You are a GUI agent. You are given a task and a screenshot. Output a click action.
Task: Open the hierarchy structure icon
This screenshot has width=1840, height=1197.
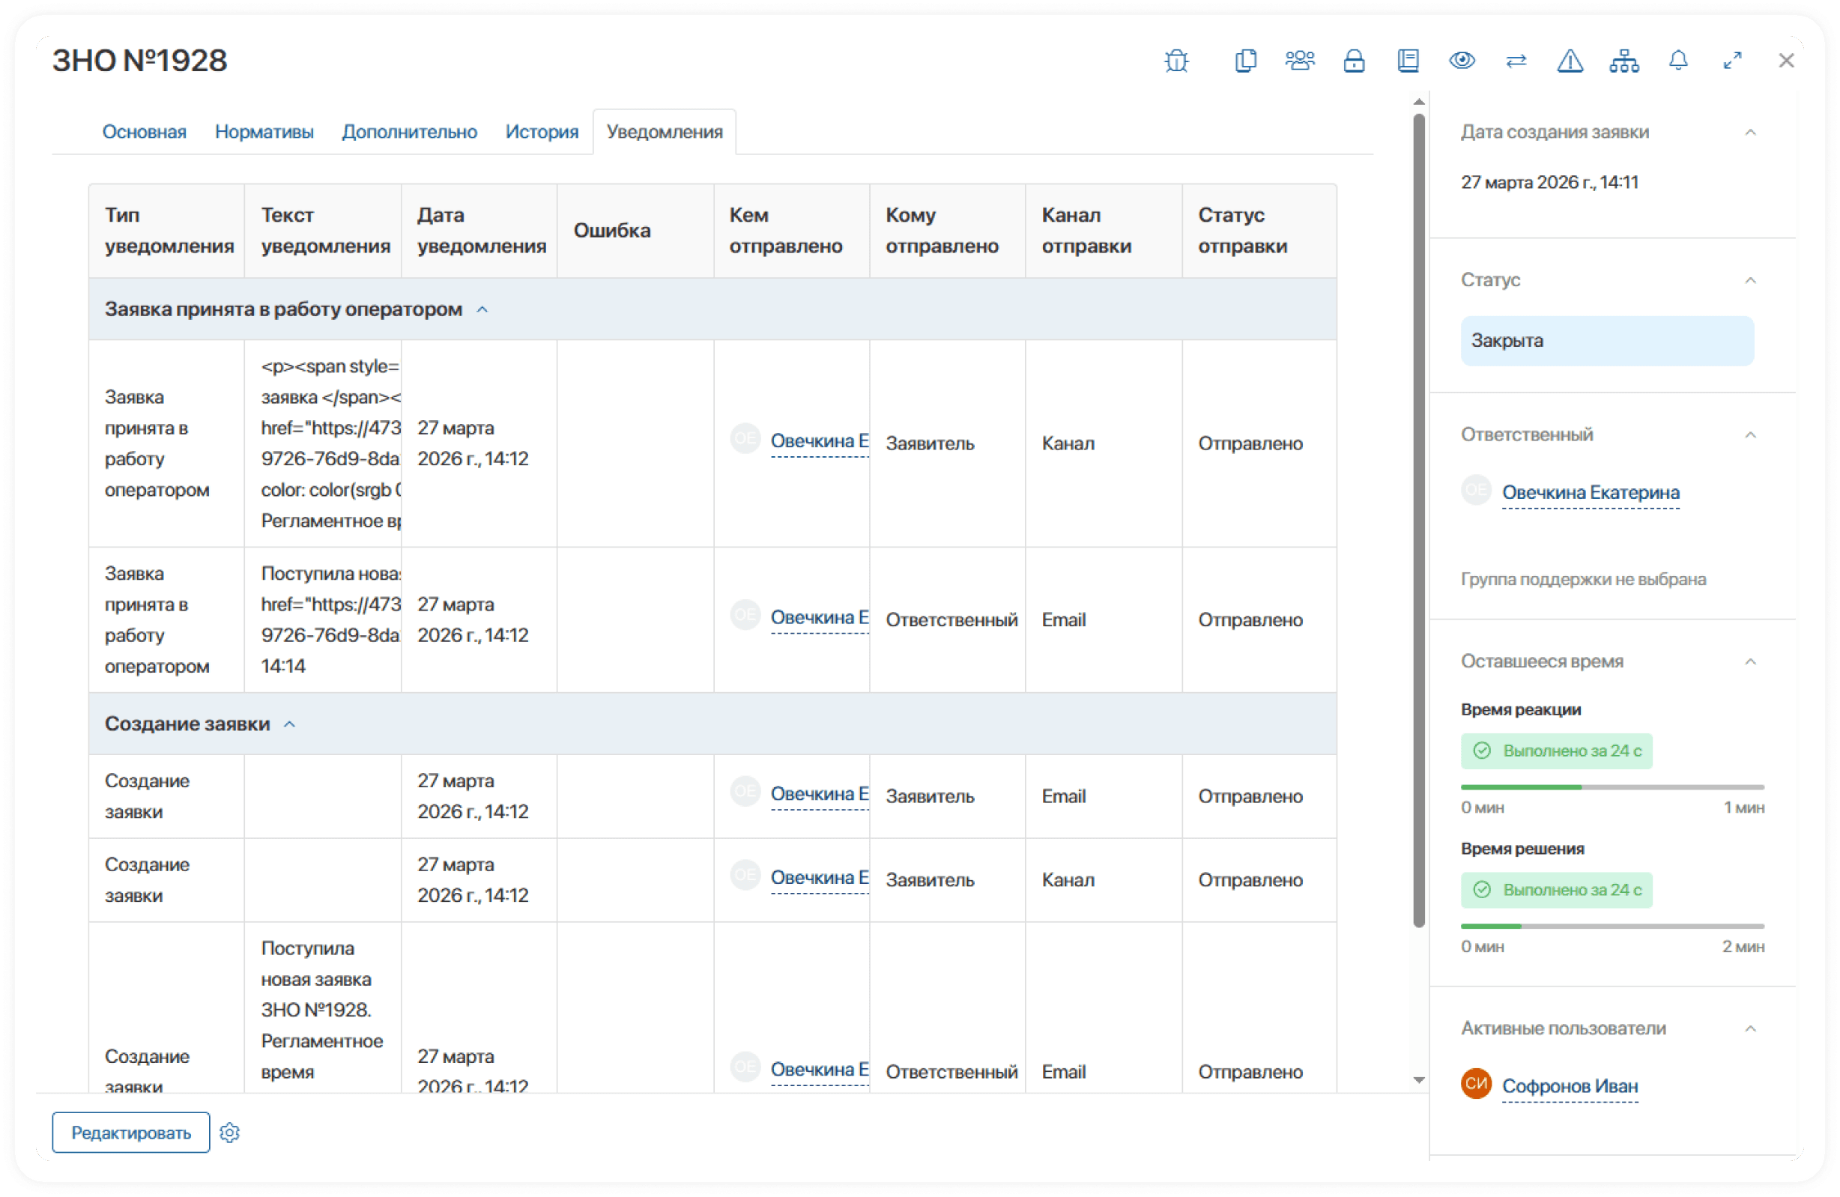point(1623,60)
